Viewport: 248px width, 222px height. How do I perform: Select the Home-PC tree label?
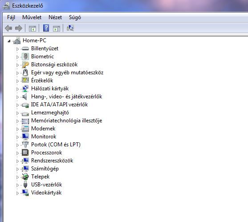(34, 40)
